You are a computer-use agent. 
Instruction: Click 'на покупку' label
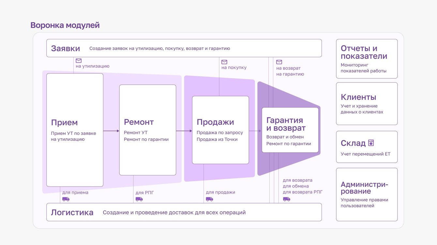(234, 68)
